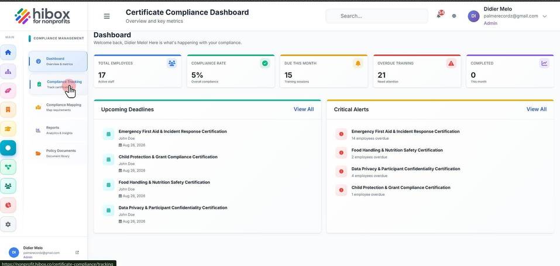The height and width of the screenshot is (266, 560).
Task: Click the logout icon beside Didier Melo footer
Action: tap(77, 253)
